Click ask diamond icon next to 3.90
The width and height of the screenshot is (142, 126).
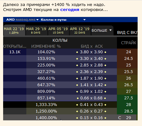pos(105,52)
